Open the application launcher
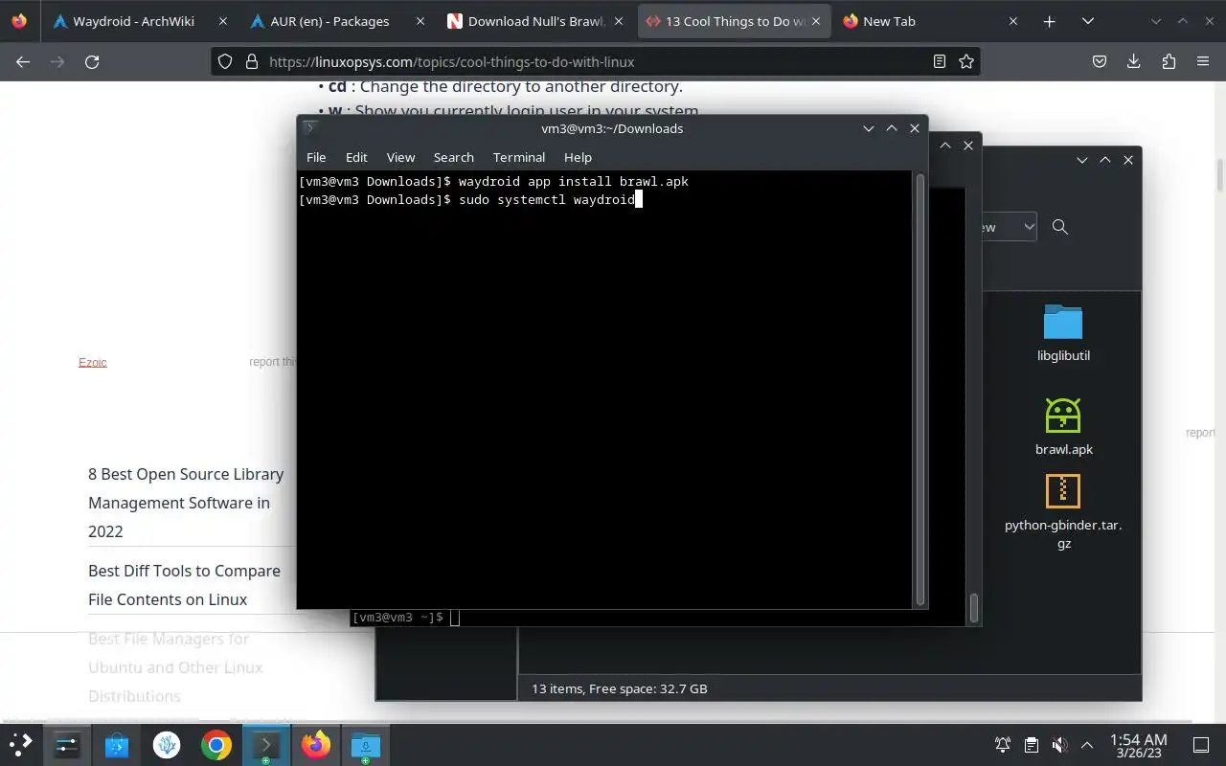This screenshot has width=1226, height=766. [21, 745]
